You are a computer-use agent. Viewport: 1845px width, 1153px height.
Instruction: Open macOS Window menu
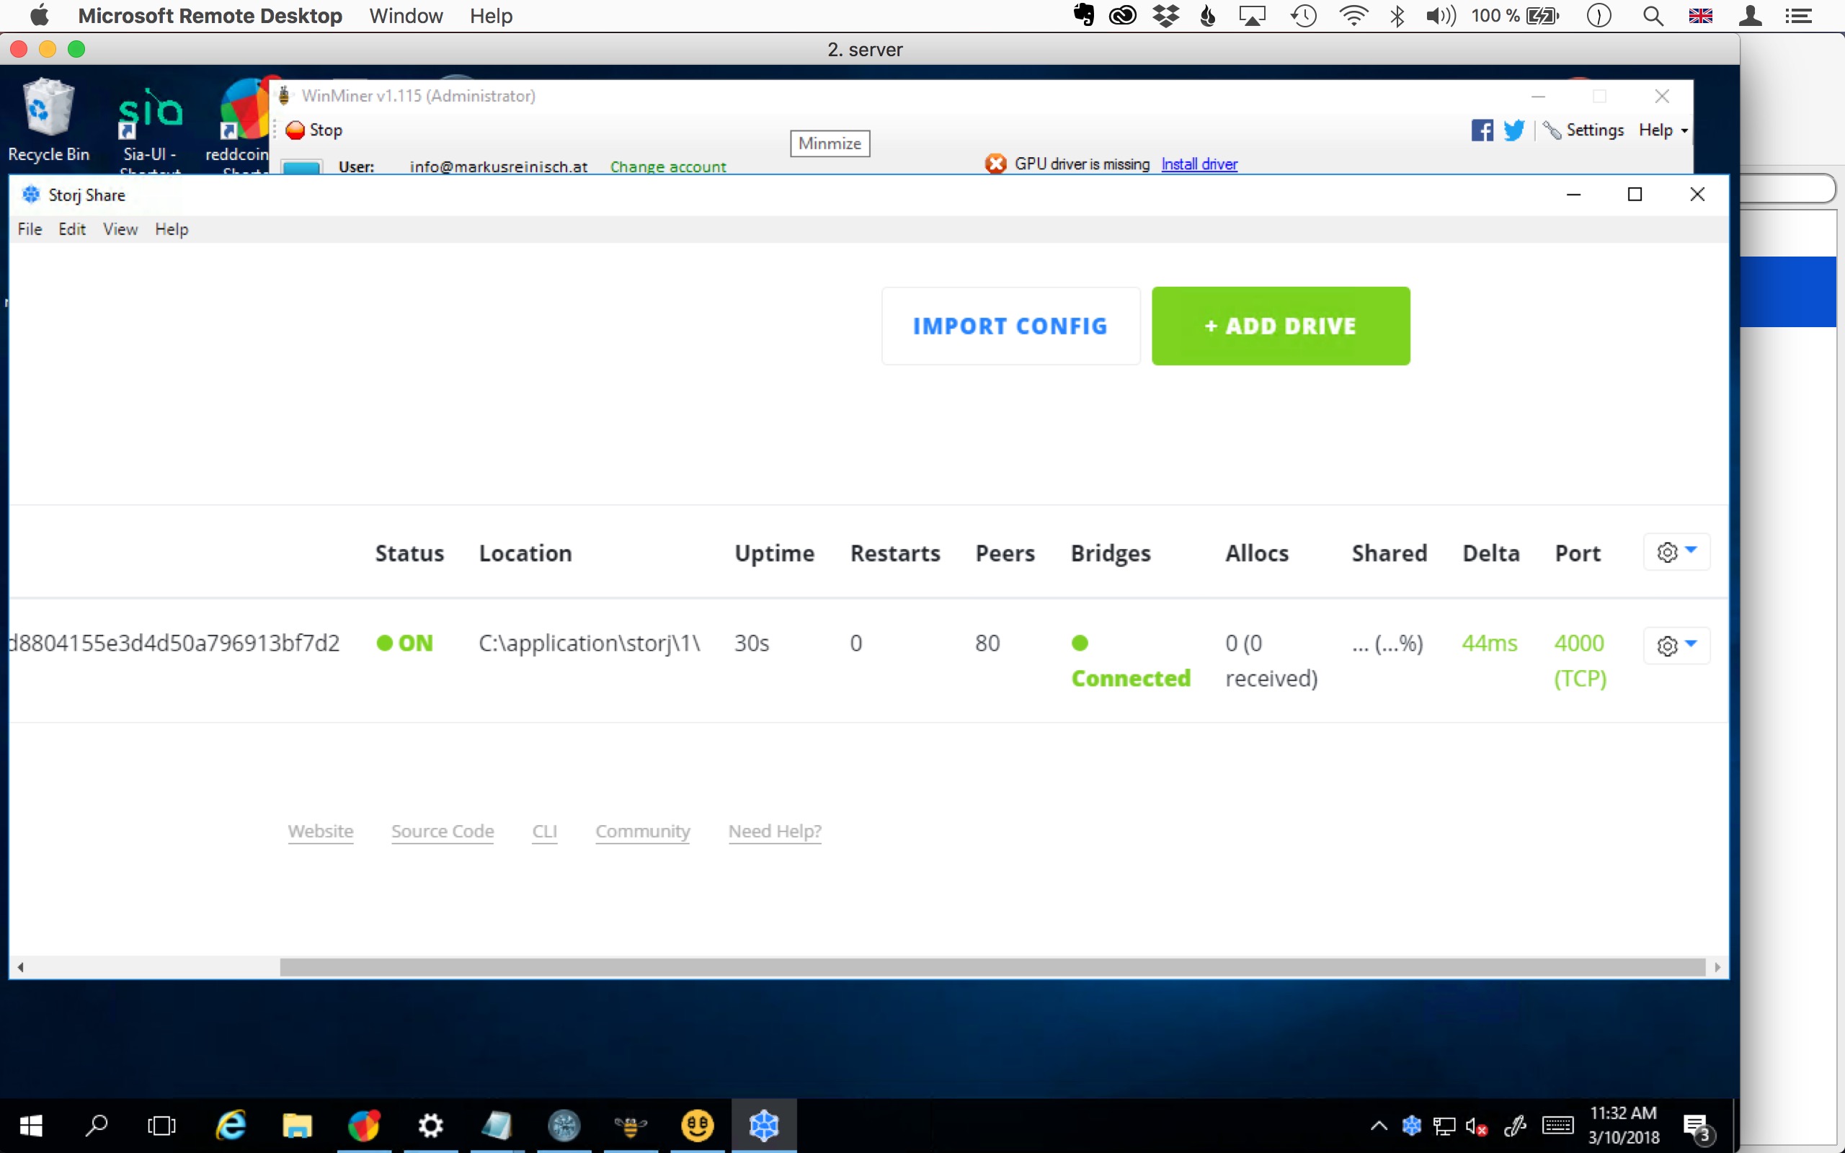pyautogui.click(x=406, y=16)
